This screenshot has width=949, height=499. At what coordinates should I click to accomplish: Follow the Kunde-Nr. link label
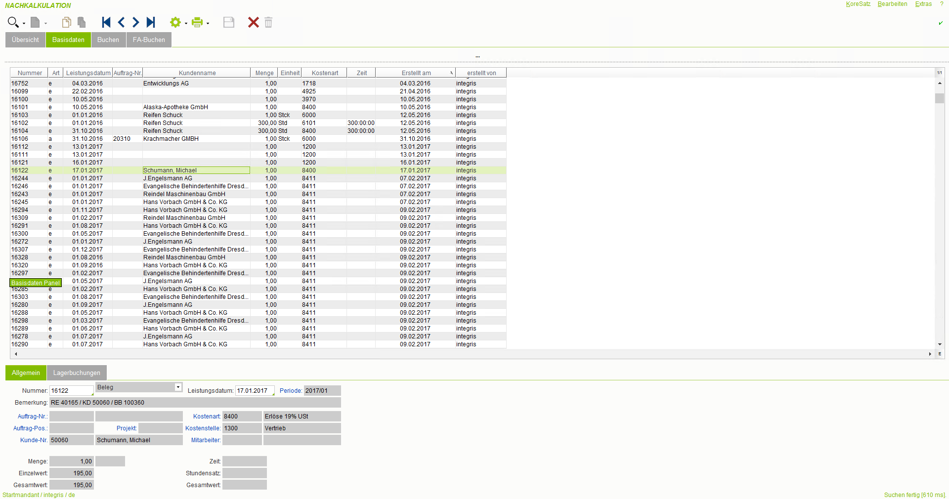tap(34, 440)
